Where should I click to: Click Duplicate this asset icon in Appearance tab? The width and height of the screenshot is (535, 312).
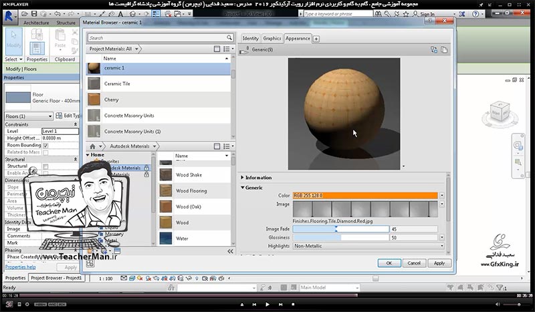(444, 50)
